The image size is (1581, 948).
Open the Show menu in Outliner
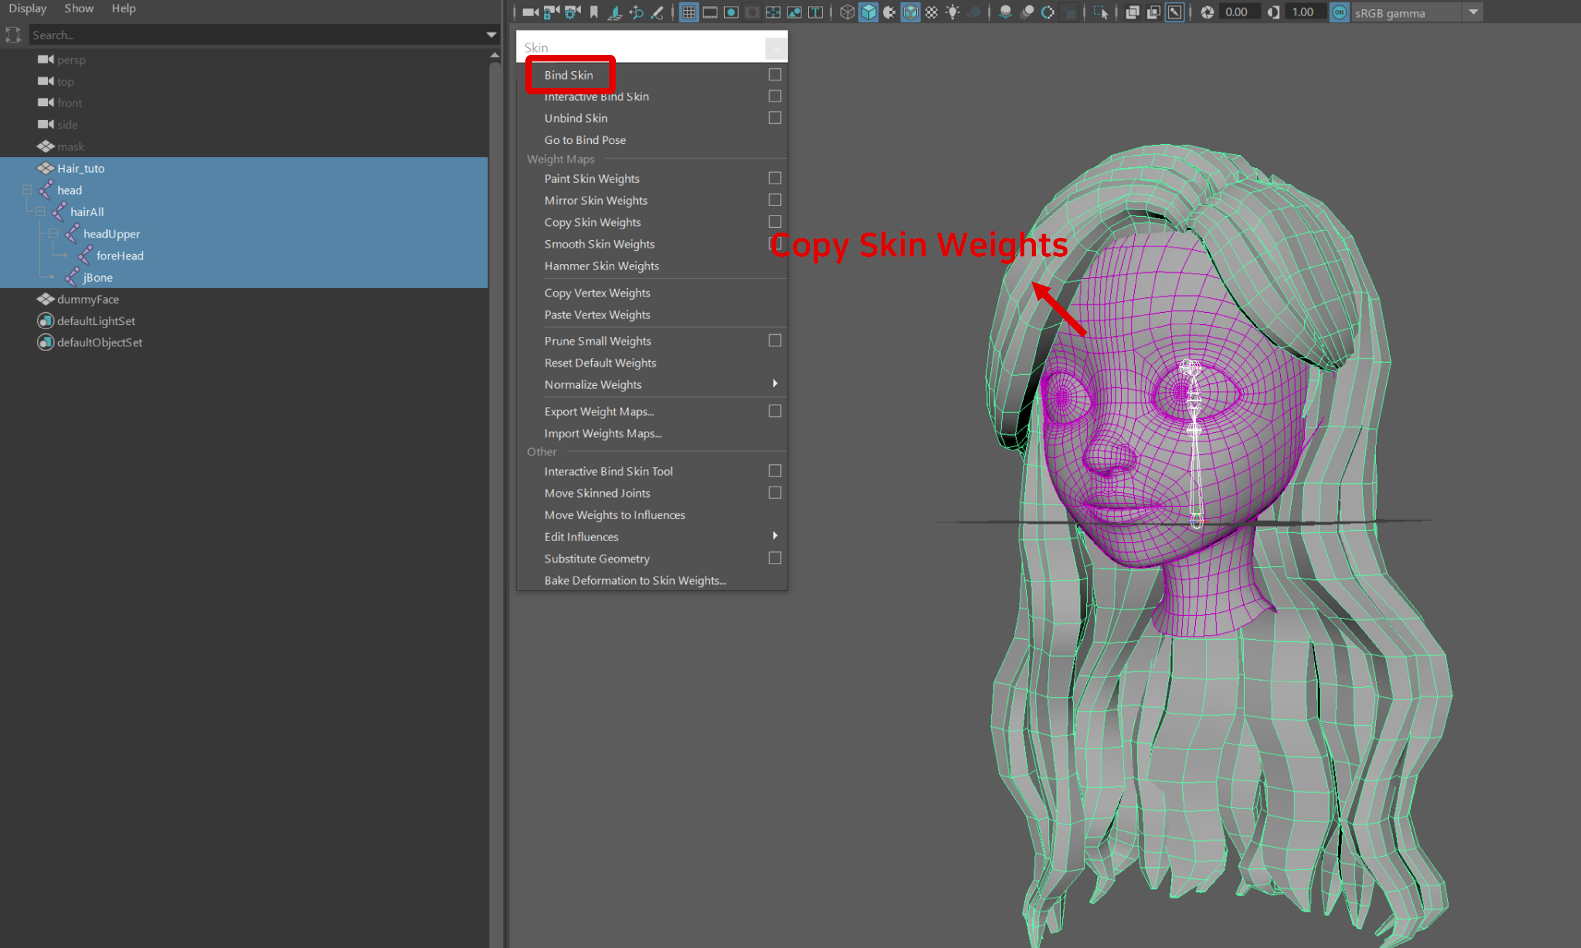(79, 8)
